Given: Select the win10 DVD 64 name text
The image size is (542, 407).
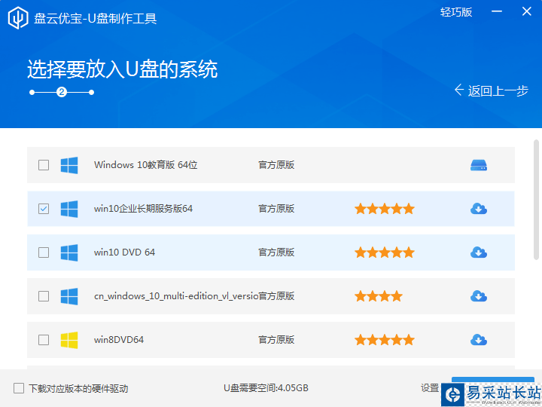Looking at the screenshot, I should (x=124, y=252).
